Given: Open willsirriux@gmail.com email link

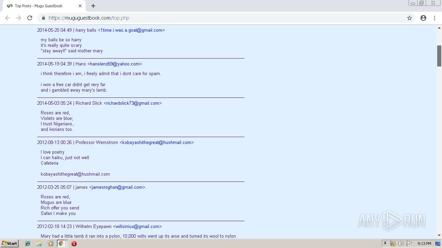Looking at the screenshot, I should click(137, 227).
